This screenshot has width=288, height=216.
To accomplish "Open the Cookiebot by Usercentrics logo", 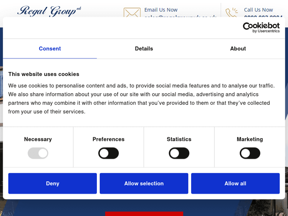I will point(261,28).
